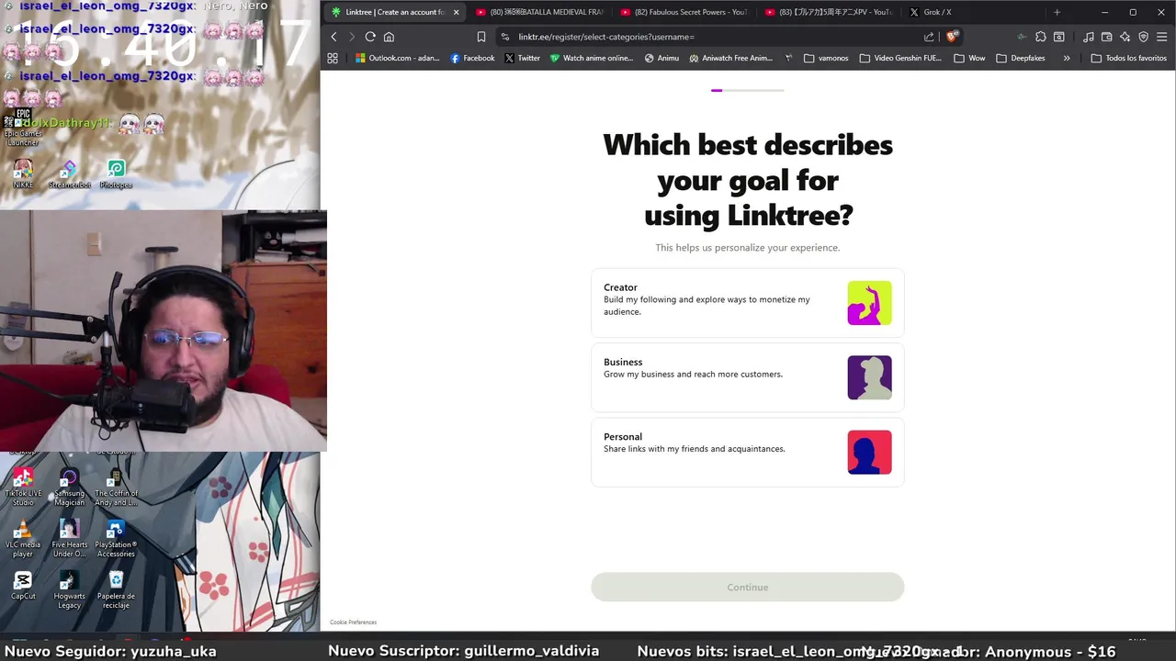The image size is (1176, 661).
Task: Open the music note media control icon
Action: pyautogui.click(x=1089, y=37)
